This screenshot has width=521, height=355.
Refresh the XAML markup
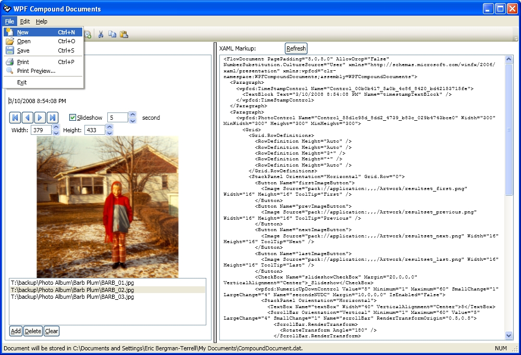(x=296, y=48)
